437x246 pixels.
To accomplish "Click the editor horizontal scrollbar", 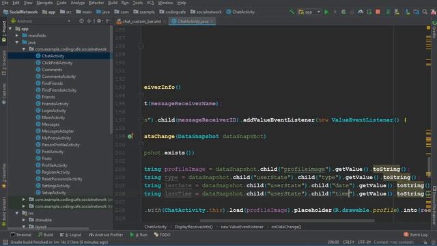I will (287, 221).
